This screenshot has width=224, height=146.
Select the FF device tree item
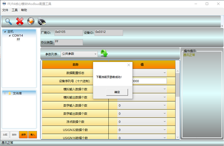click(x=19, y=40)
